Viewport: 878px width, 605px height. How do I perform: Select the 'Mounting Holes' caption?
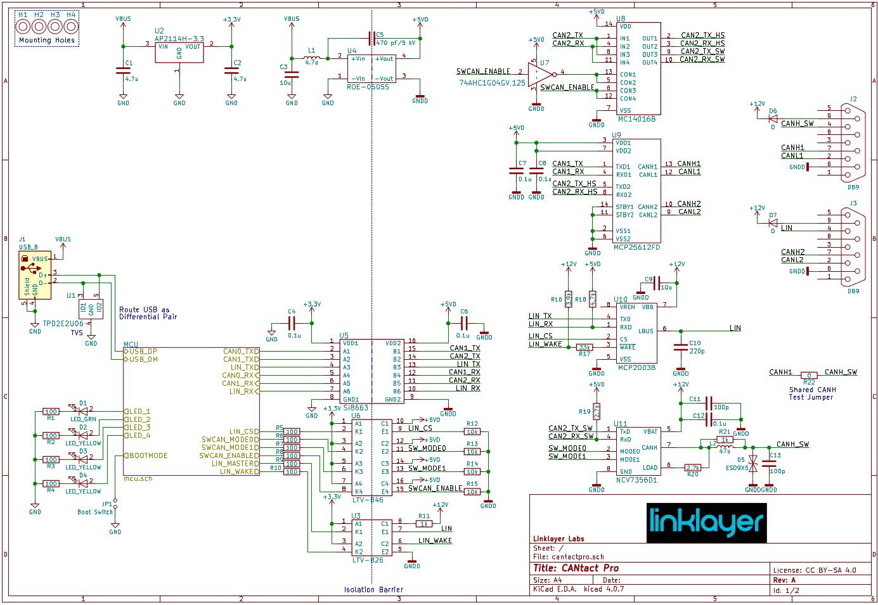tap(47, 40)
